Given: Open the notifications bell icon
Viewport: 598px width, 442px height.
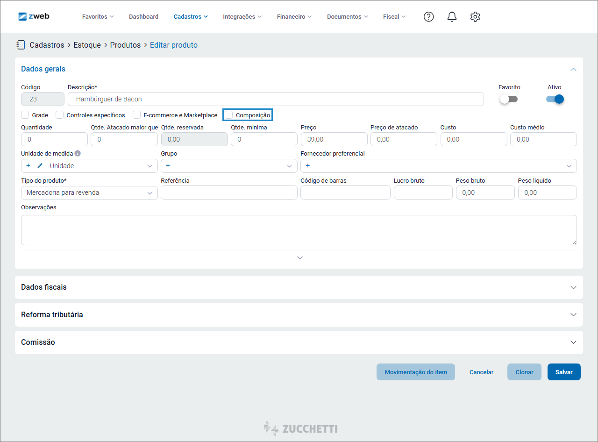Looking at the screenshot, I should (x=452, y=17).
